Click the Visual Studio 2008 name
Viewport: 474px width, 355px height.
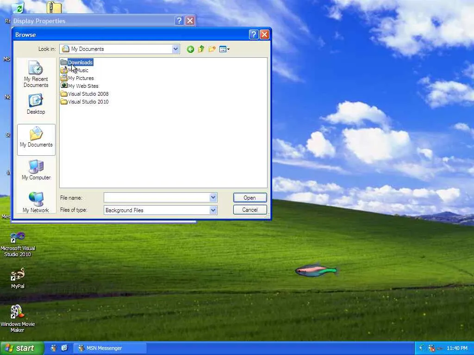pos(88,94)
